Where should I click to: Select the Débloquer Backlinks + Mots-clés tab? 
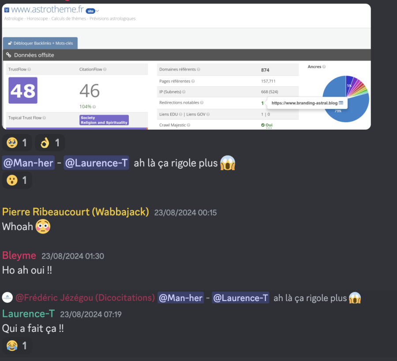pyautogui.click(x=41, y=43)
